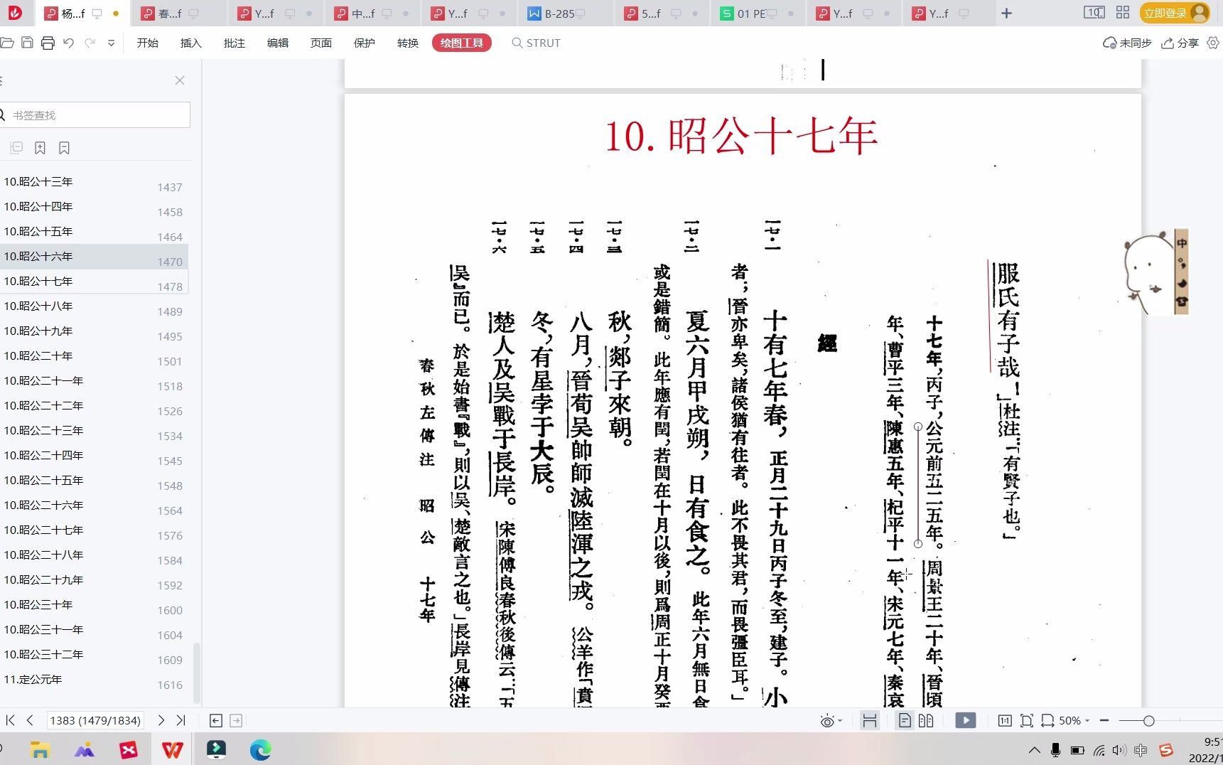Open the 页面 menu tab
The height and width of the screenshot is (765, 1223).
[321, 43]
